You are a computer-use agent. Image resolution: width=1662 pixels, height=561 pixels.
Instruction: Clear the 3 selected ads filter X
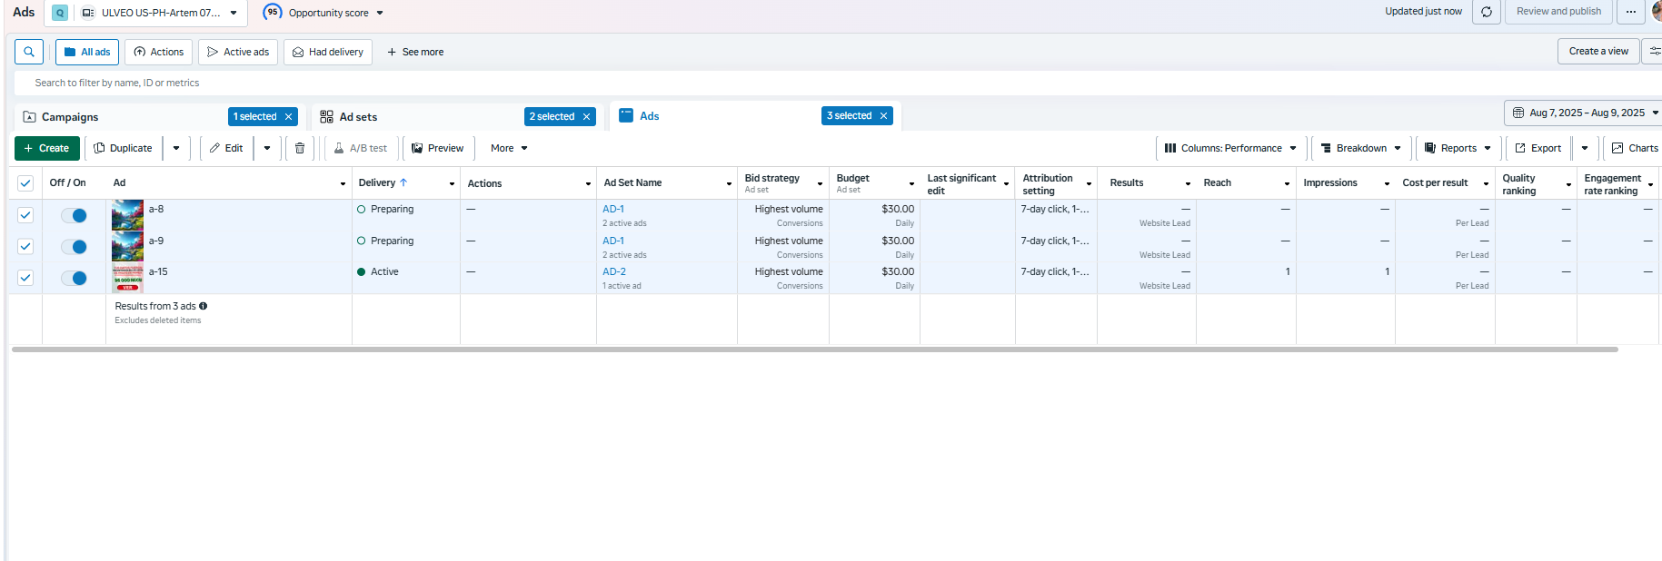(883, 115)
